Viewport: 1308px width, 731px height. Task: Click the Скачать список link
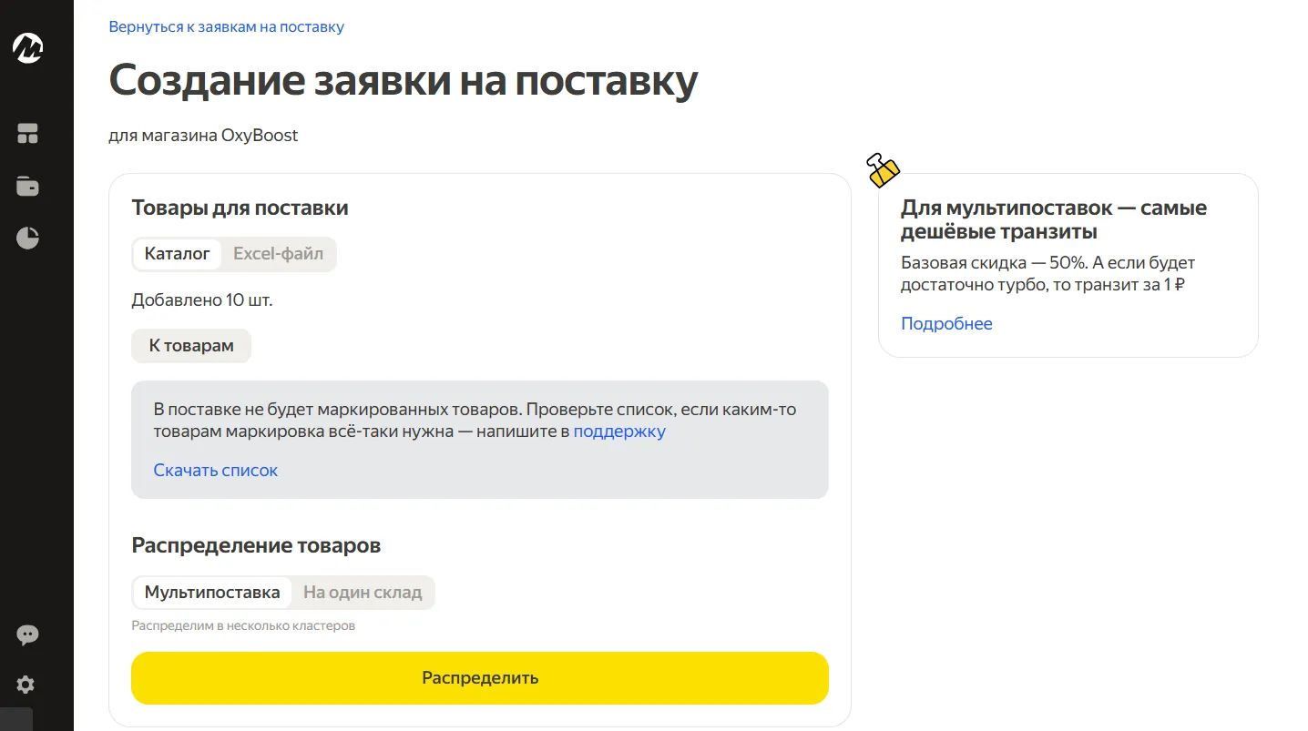(x=216, y=471)
